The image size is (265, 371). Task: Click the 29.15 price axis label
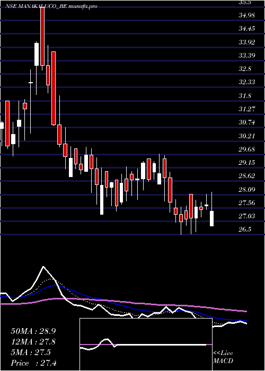coord(247,163)
